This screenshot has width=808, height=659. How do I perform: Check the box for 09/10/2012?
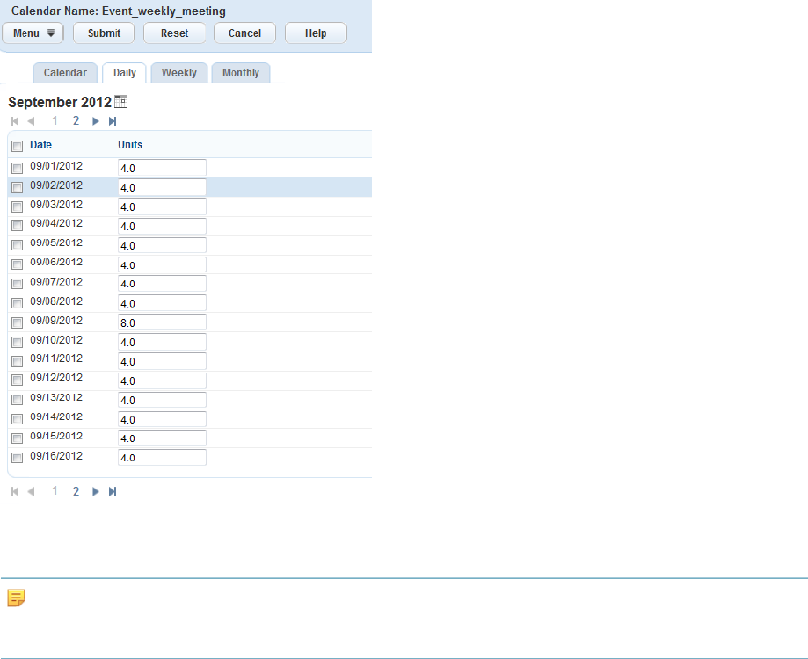pos(17,342)
